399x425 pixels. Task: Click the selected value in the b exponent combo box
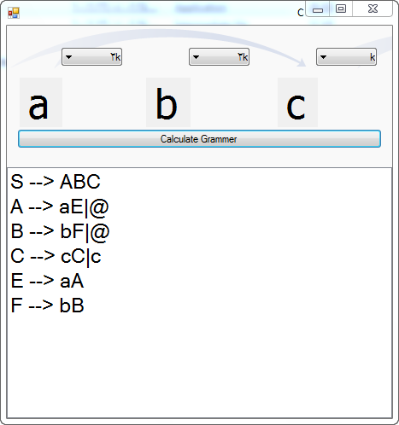pos(243,57)
